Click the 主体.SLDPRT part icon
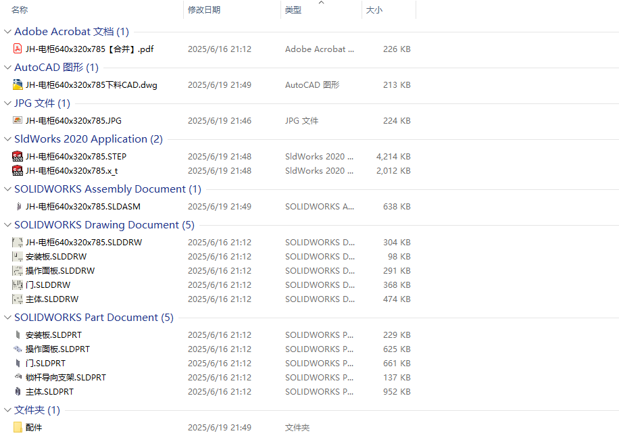Screen dimensions: 619x446 [18, 391]
